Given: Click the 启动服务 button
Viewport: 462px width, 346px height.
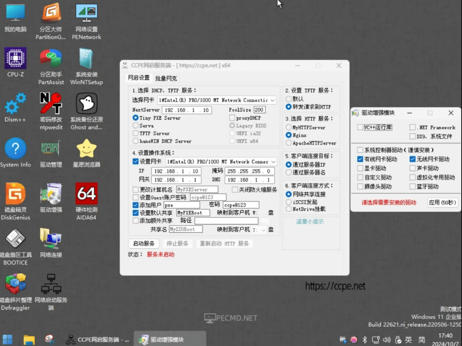Looking at the screenshot, I should pos(144,244).
